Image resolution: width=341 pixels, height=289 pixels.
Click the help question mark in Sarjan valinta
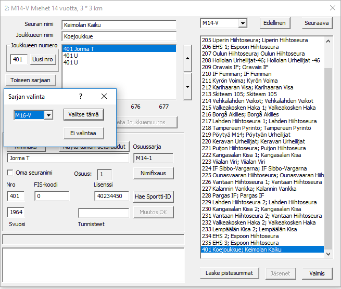(x=80, y=96)
